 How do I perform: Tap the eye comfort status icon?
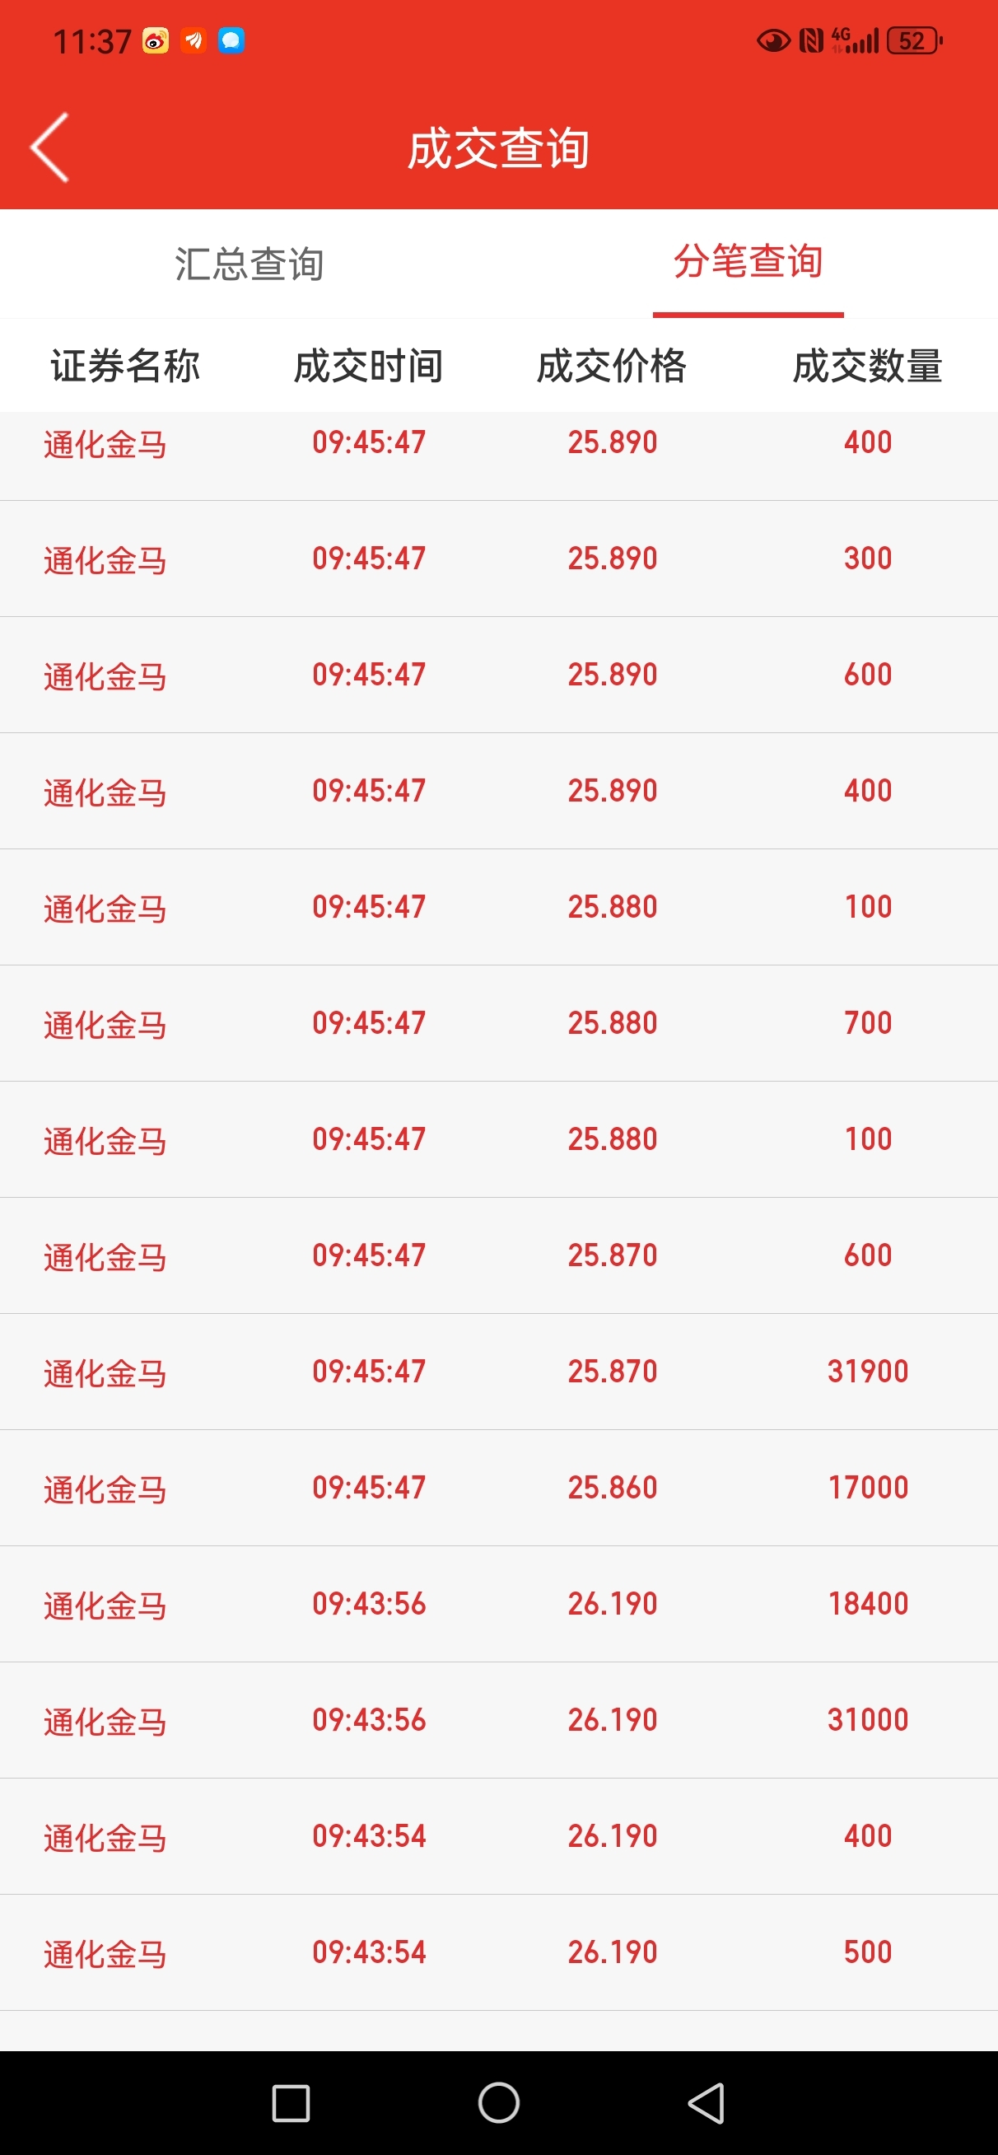[x=773, y=41]
